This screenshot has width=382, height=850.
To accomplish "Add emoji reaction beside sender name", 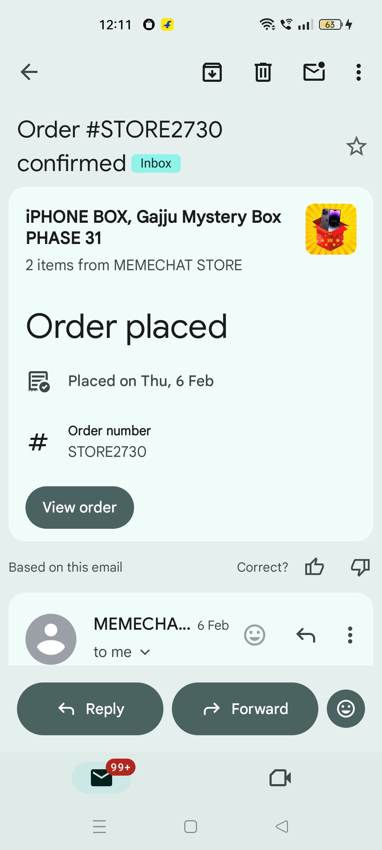I will tap(255, 635).
